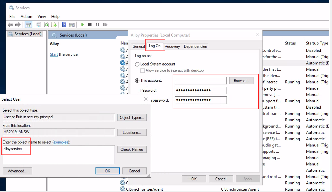
Task: Click the Check Names button
Action: coord(132,149)
